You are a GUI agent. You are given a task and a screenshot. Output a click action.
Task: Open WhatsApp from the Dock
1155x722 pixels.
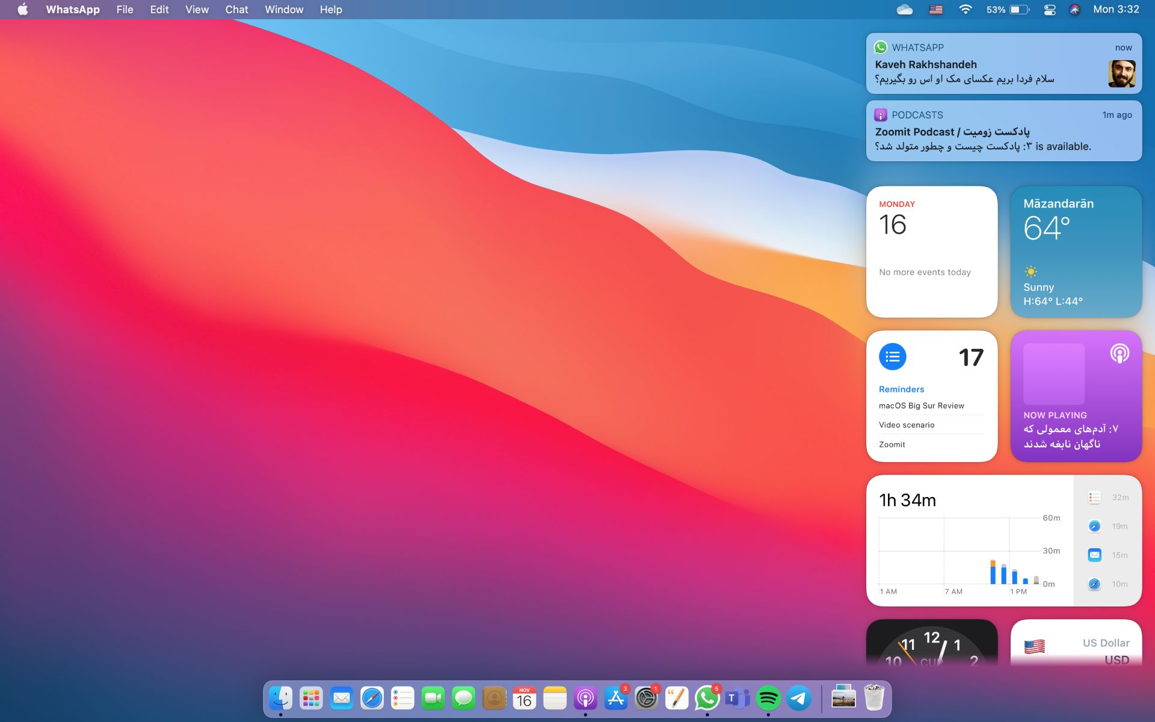[x=707, y=699]
